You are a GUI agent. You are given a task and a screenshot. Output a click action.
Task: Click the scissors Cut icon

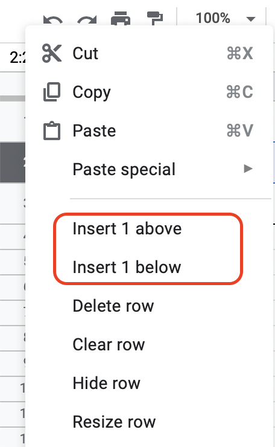[x=52, y=53]
